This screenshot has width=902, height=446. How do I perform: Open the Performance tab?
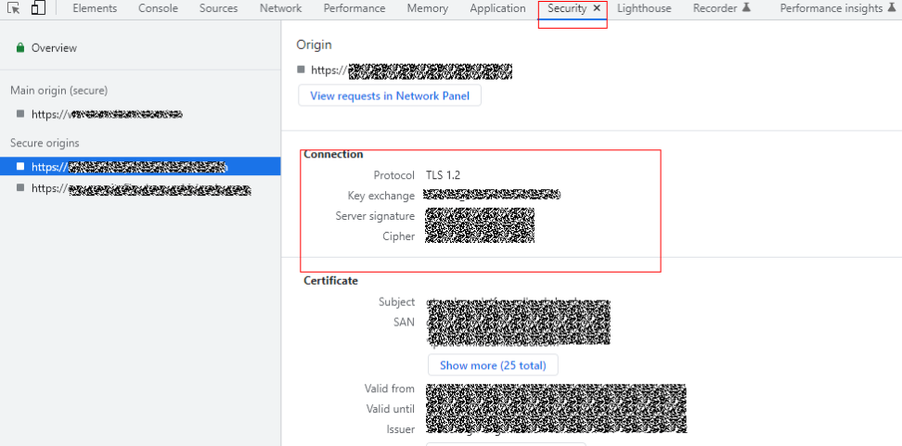[x=354, y=8]
